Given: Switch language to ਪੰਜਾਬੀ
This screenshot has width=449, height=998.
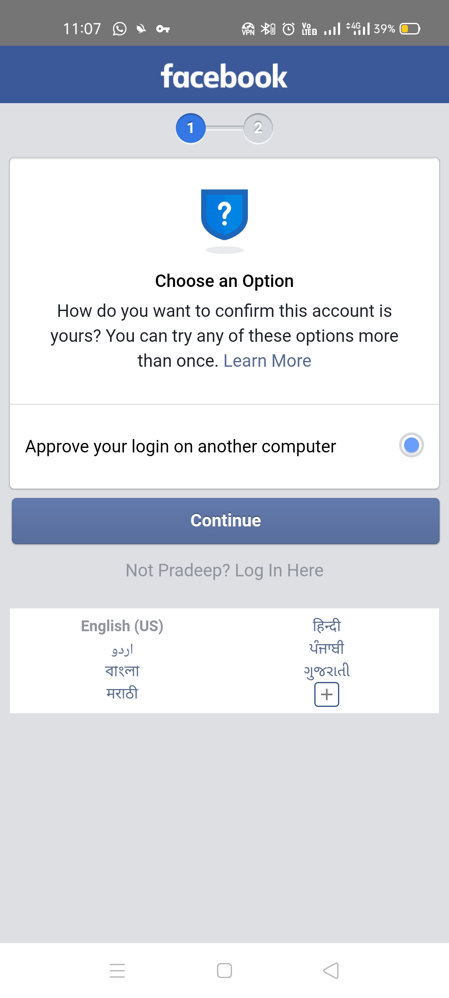Looking at the screenshot, I should (x=327, y=648).
